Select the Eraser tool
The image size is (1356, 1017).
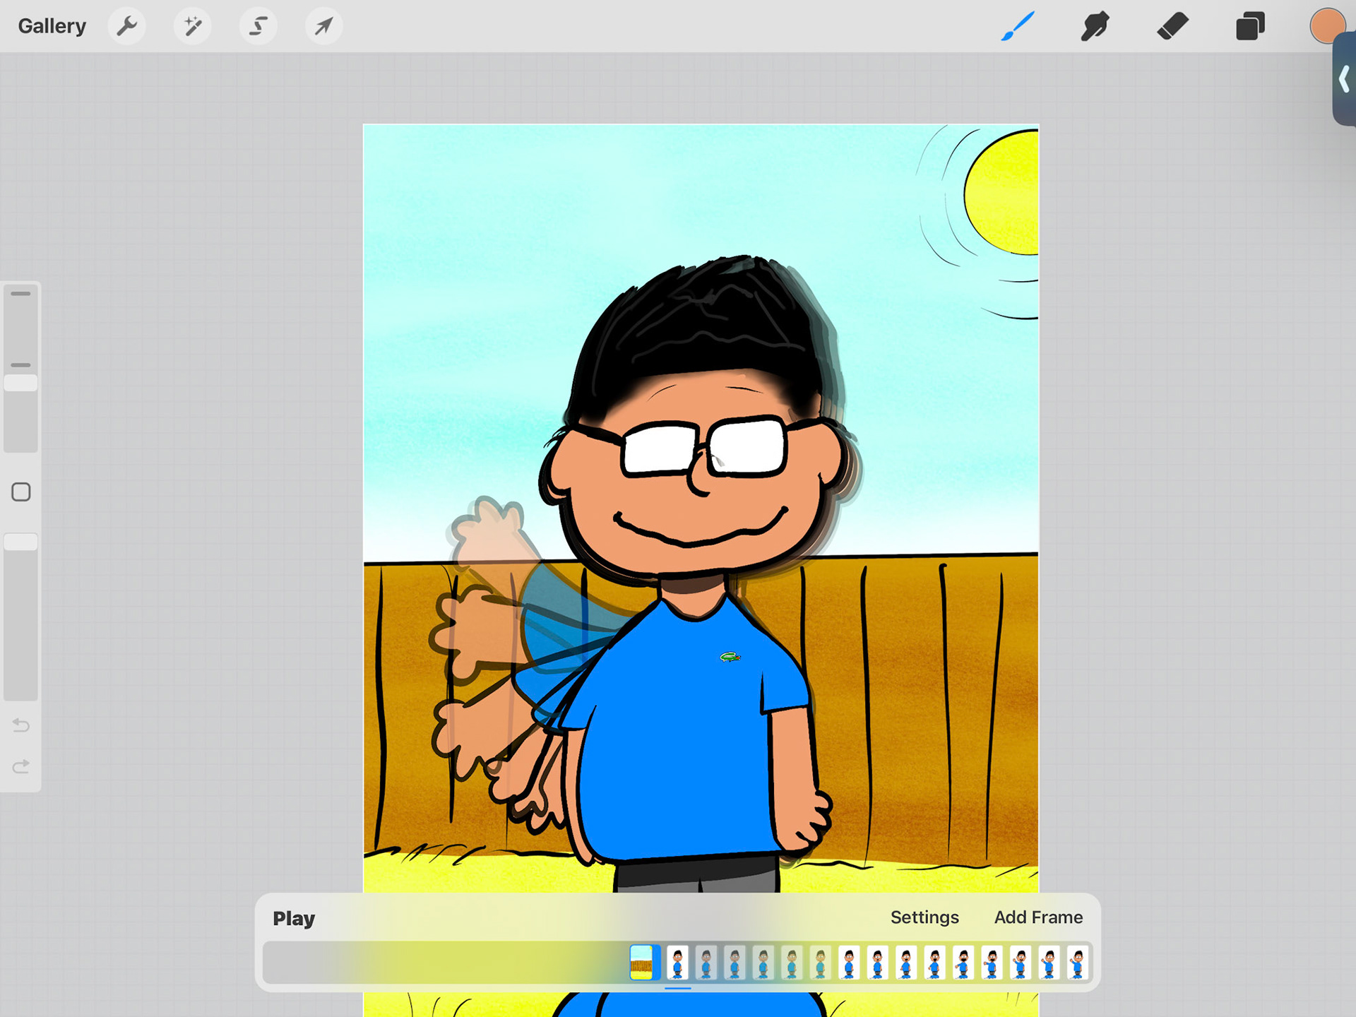[x=1172, y=26]
